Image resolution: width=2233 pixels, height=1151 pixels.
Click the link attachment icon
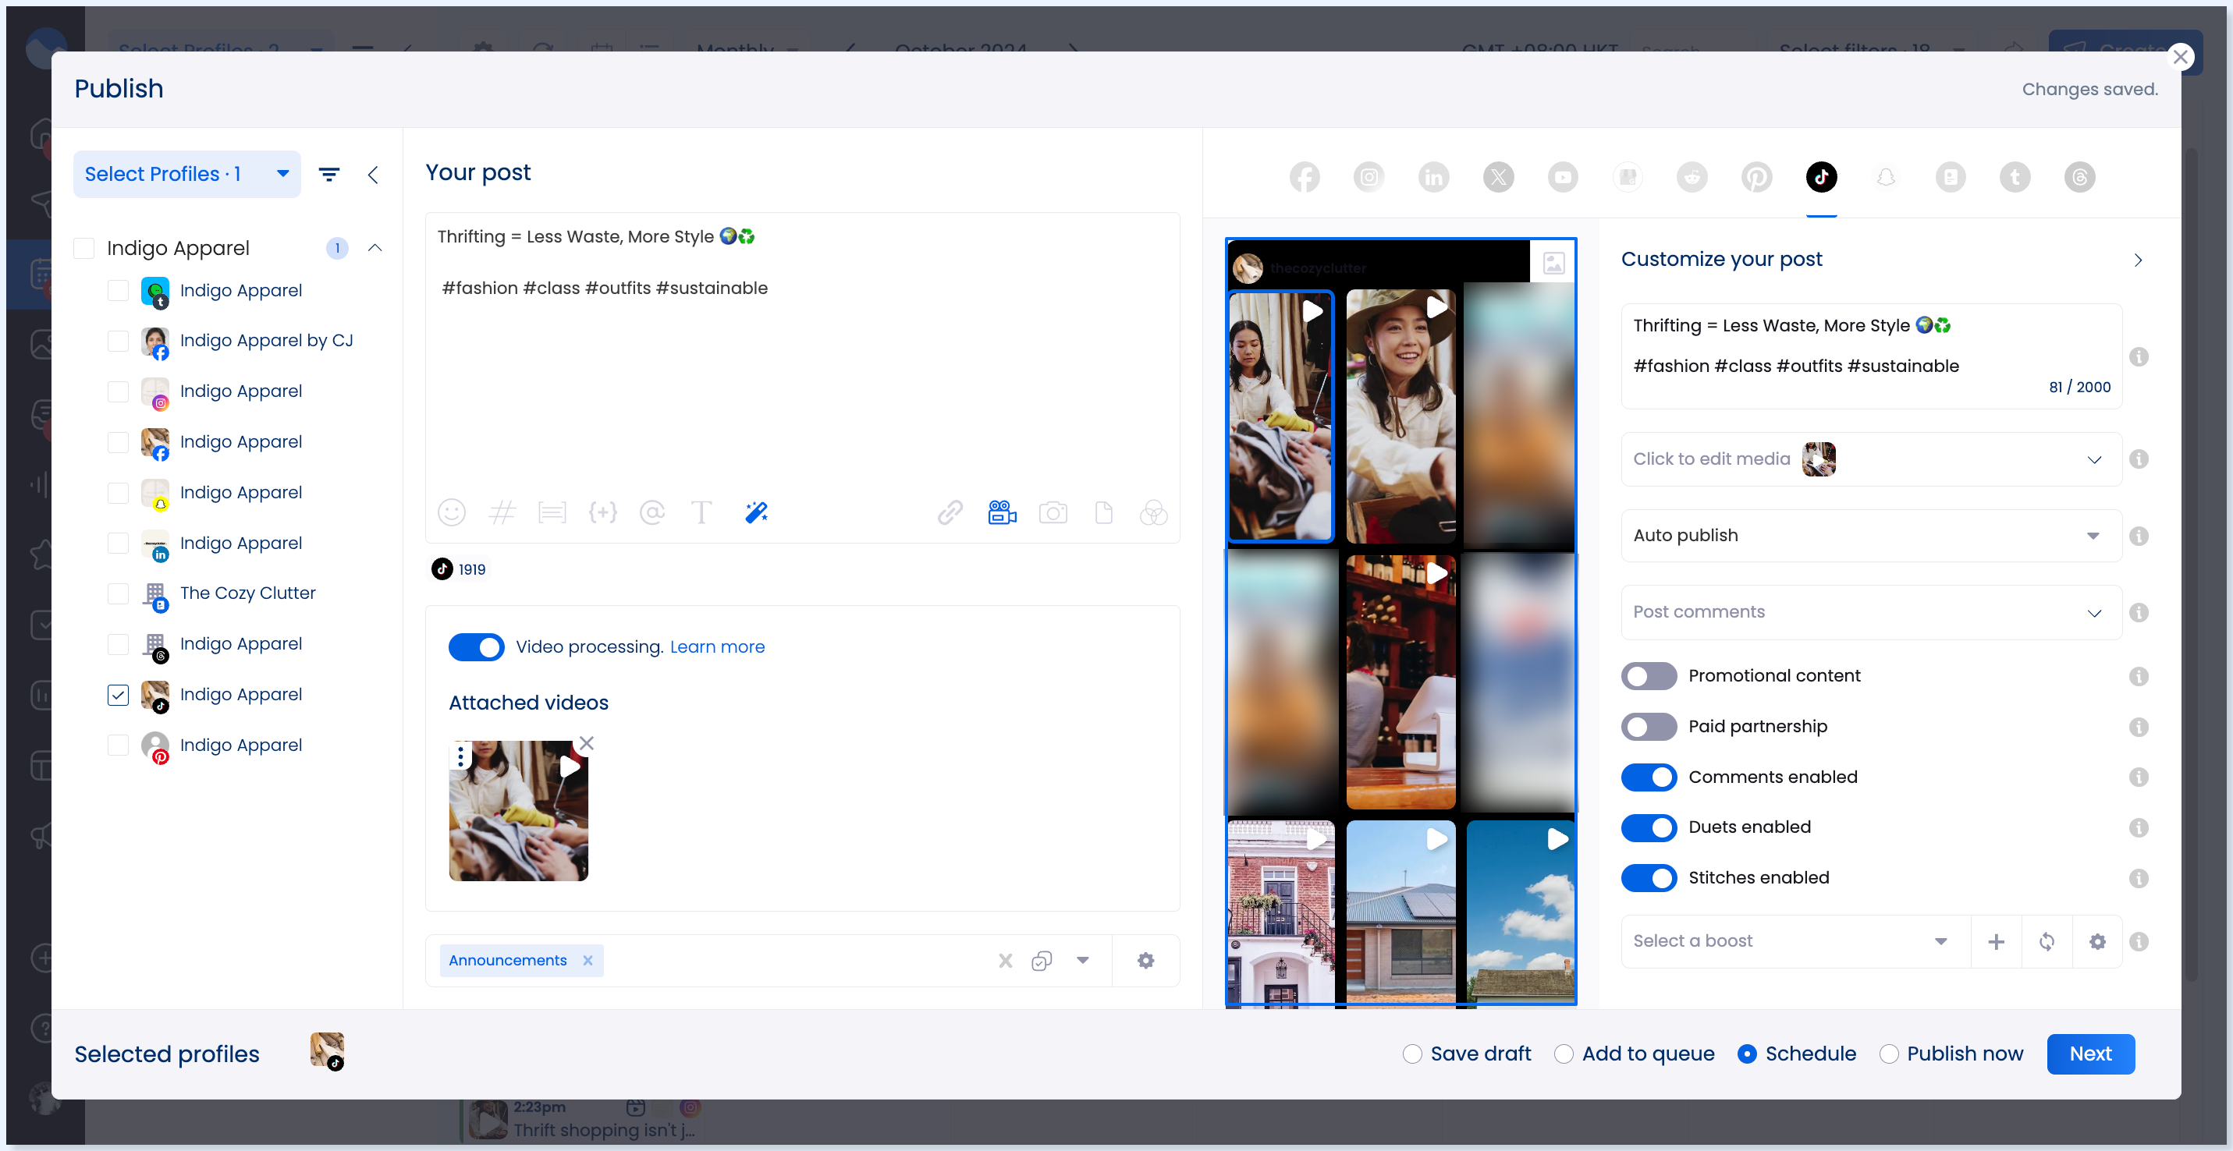click(x=950, y=512)
